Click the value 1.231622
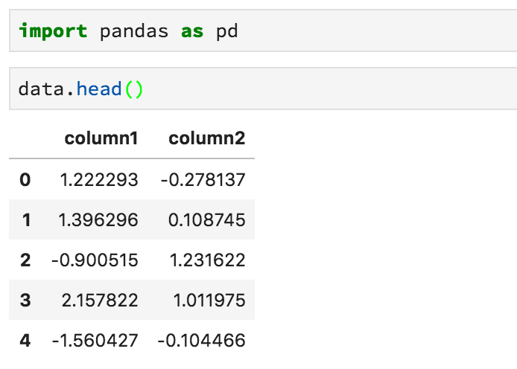517x369 pixels. pyautogui.click(x=207, y=260)
